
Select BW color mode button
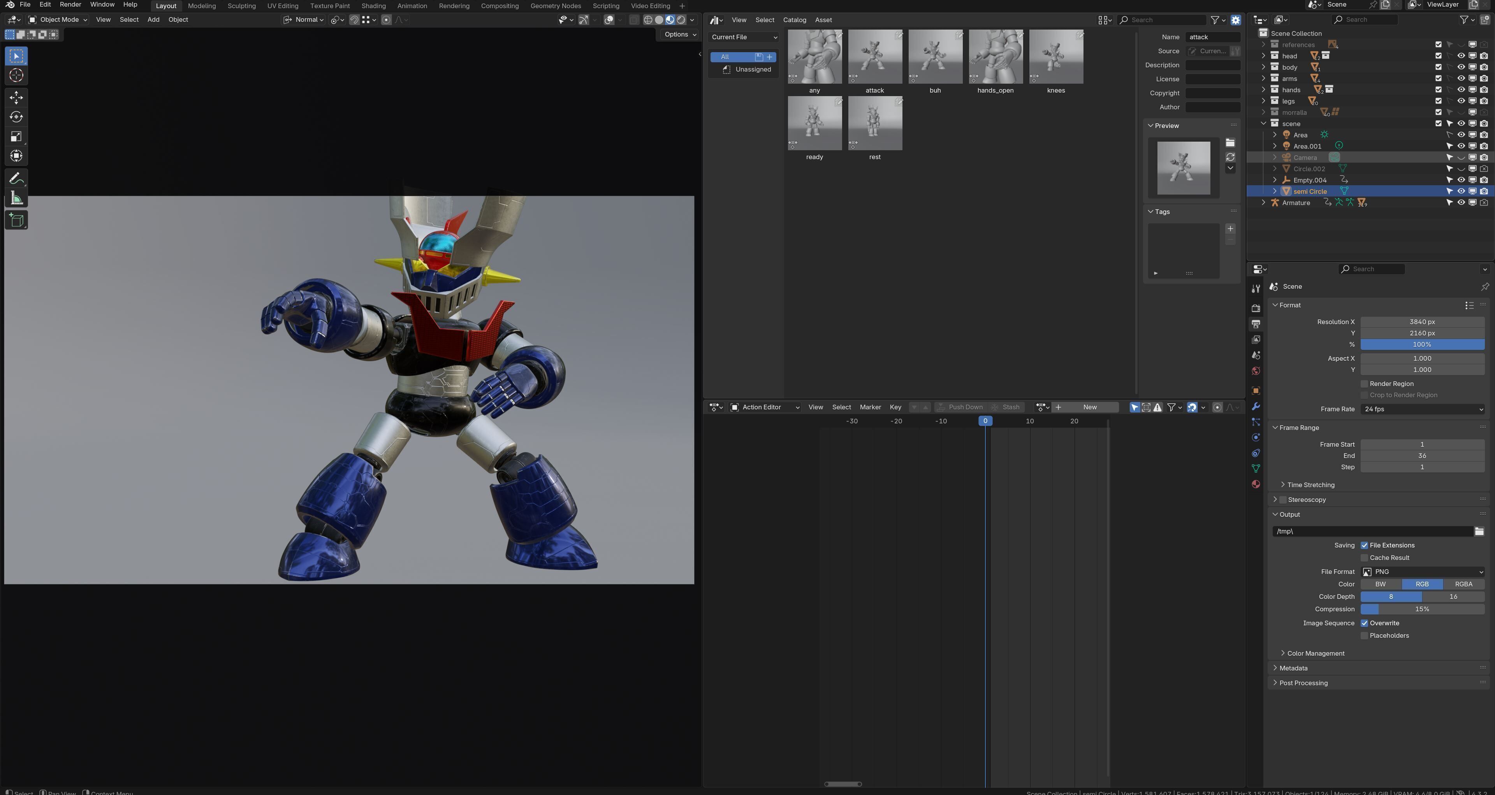(x=1381, y=584)
